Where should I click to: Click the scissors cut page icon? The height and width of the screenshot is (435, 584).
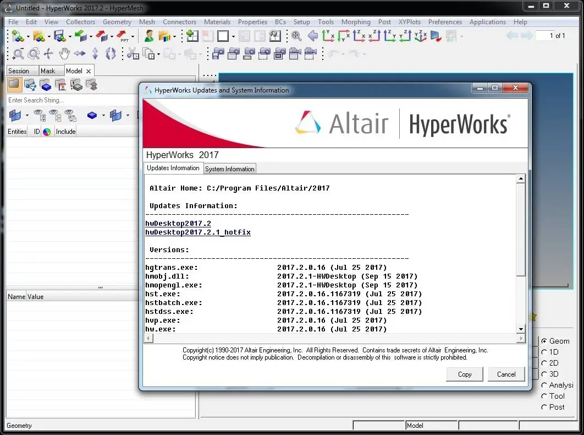click(x=133, y=54)
